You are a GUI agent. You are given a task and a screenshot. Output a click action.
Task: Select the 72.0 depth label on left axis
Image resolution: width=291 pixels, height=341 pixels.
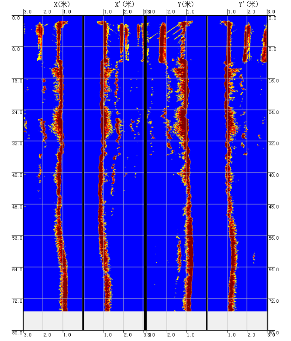point(17,301)
